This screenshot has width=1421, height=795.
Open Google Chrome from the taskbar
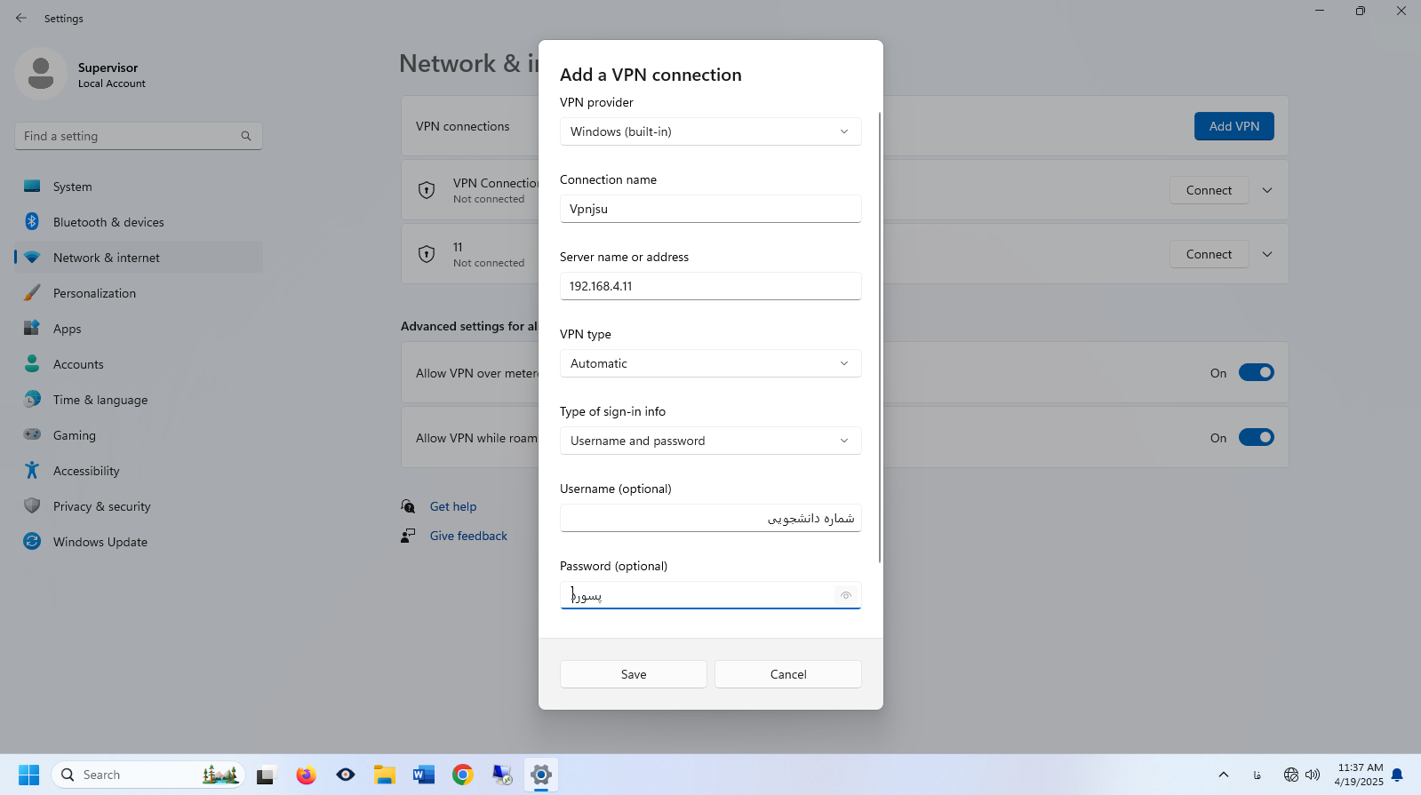pos(462,775)
